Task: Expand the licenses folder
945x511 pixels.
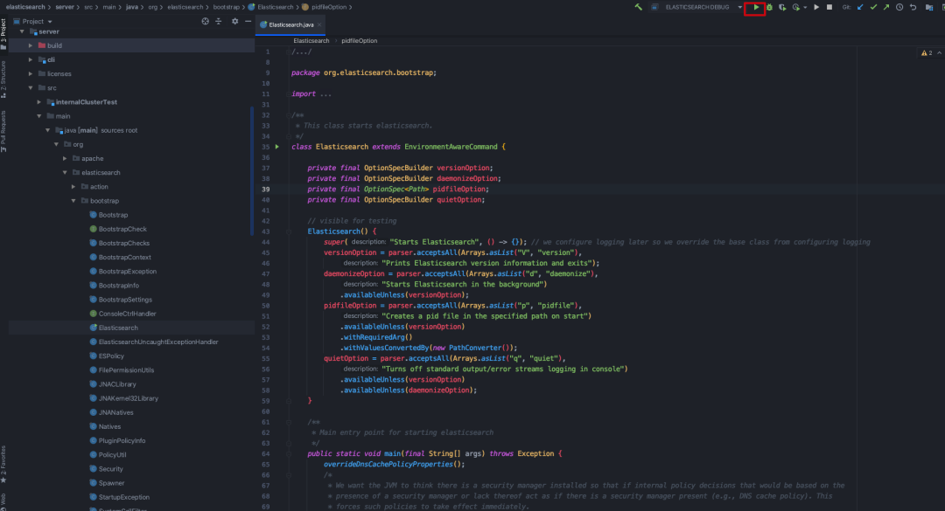Action: (31, 74)
